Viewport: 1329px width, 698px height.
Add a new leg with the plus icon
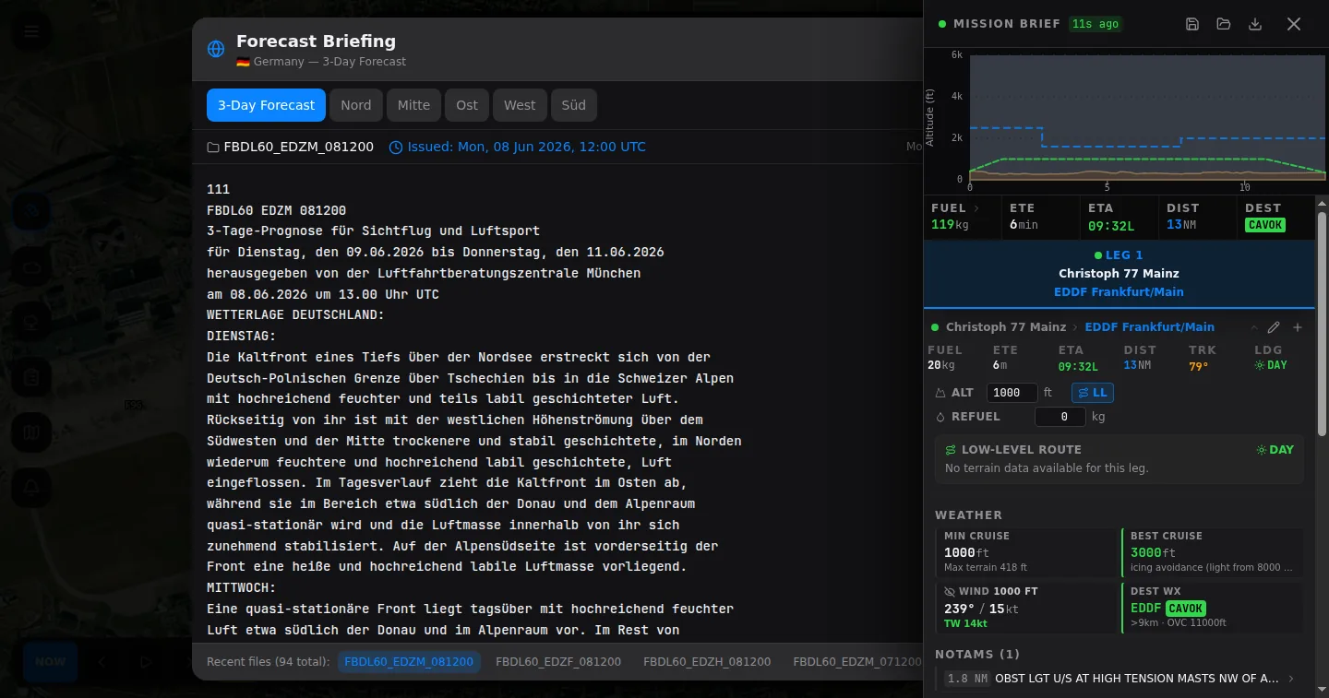click(1298, 327)
